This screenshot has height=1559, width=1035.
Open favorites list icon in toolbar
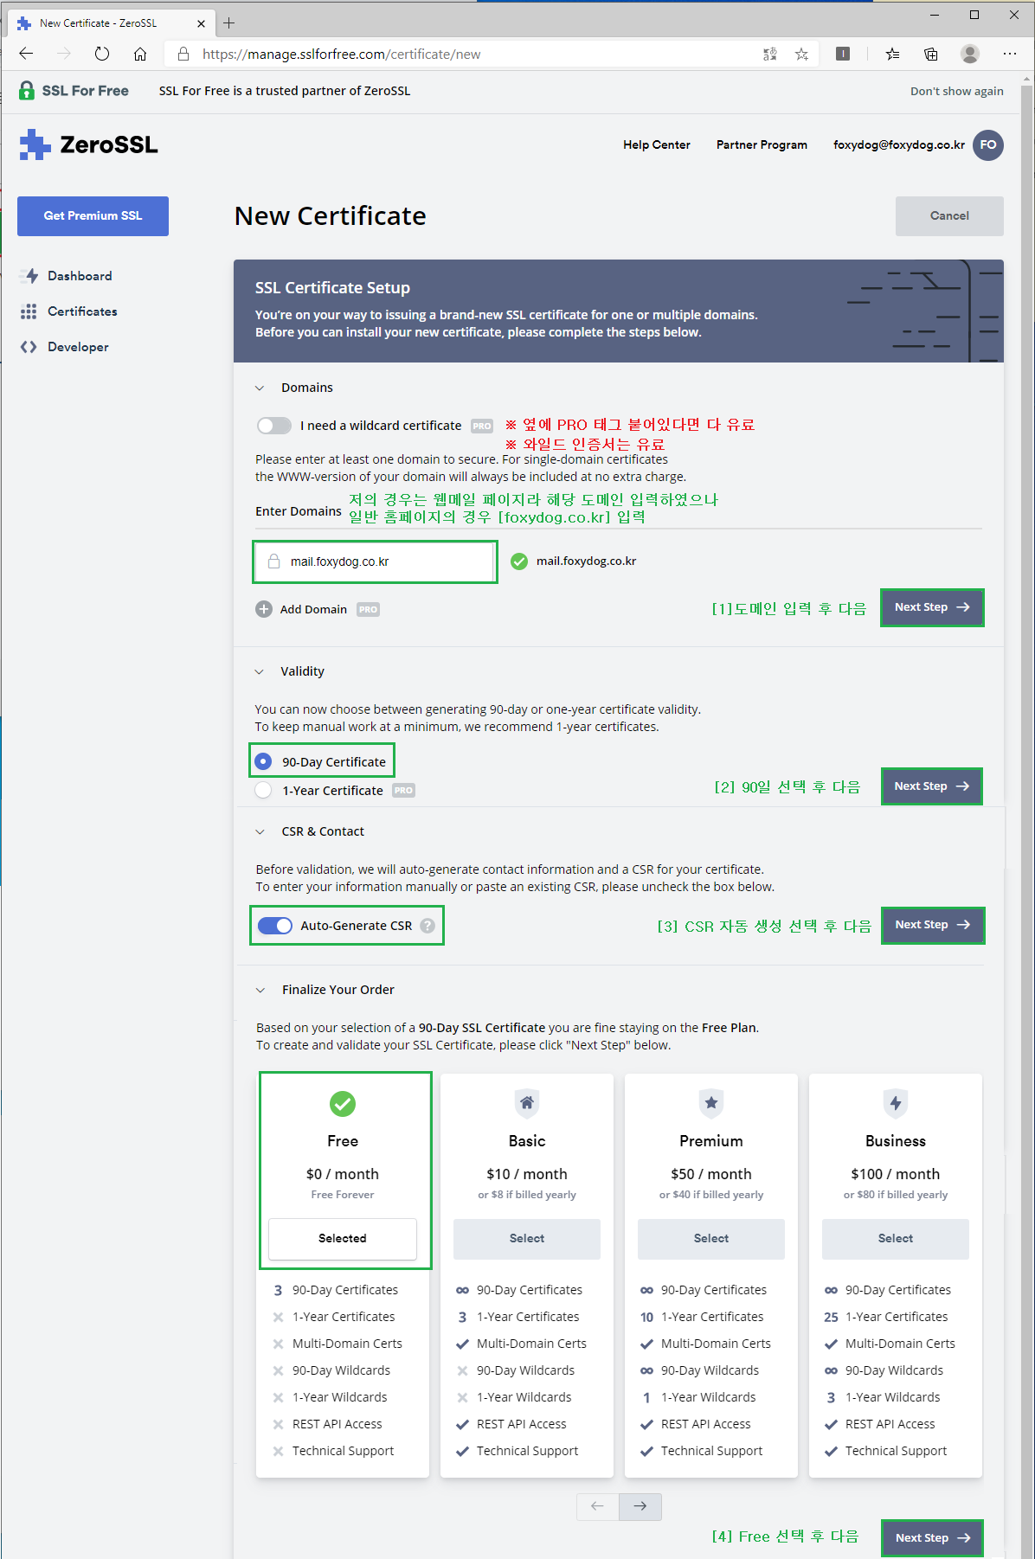pos(893,54)
